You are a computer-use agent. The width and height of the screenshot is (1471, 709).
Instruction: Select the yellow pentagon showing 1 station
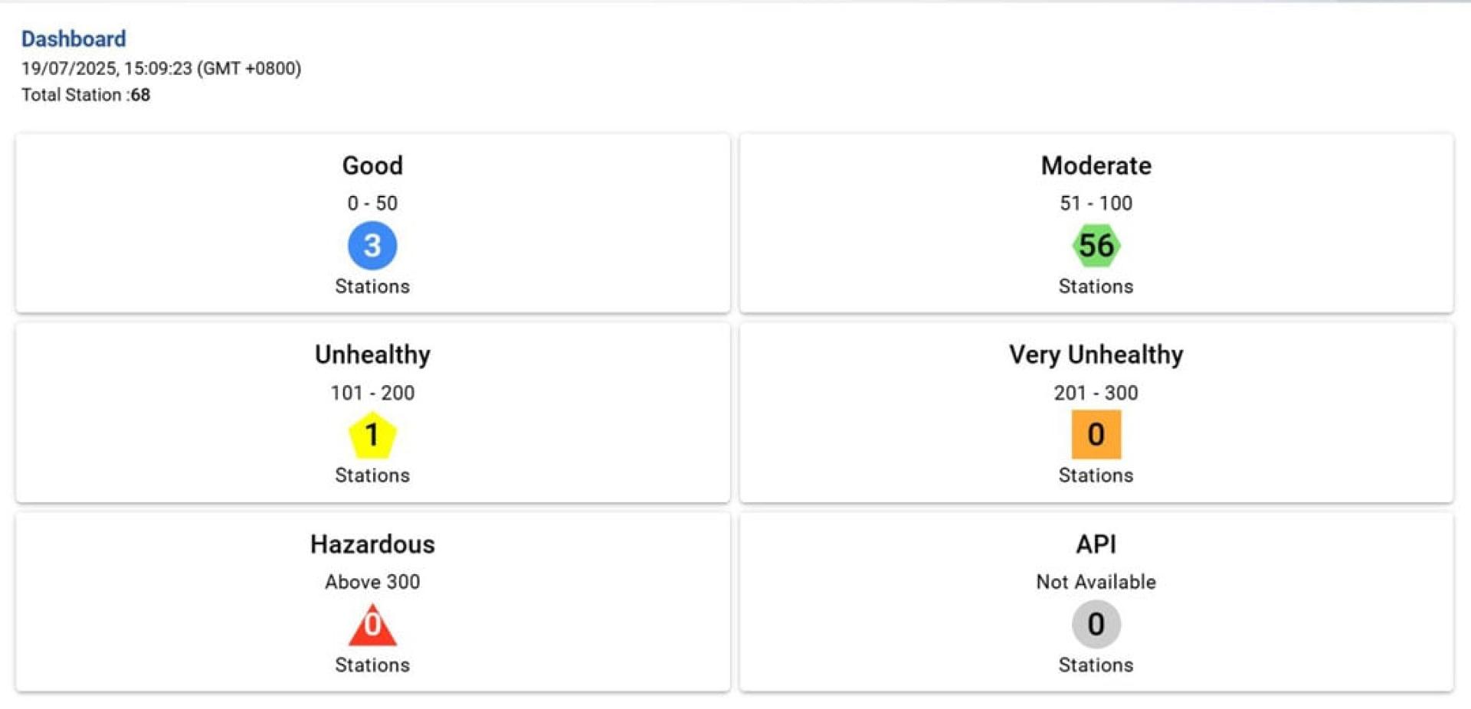coord(372,435)
